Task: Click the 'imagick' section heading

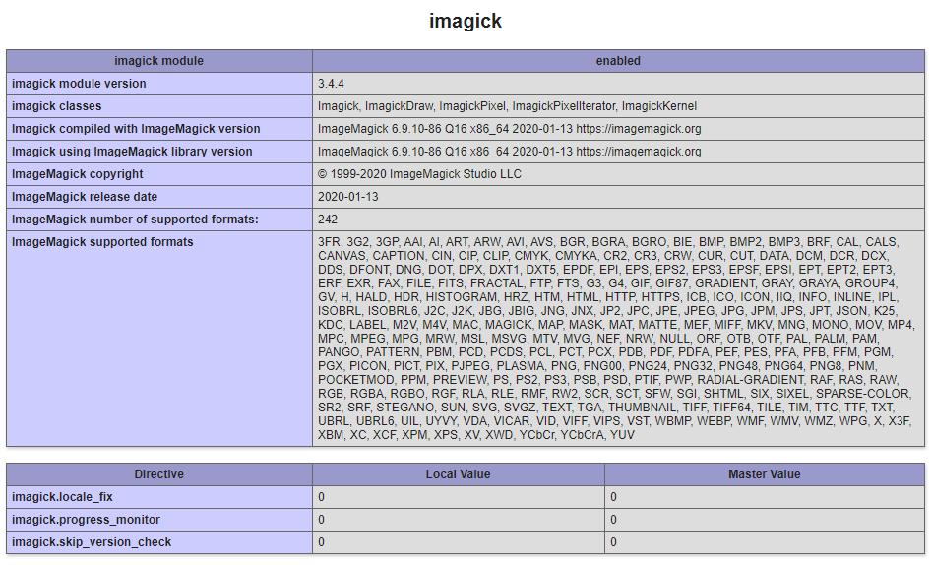Action: coord(466,21)
